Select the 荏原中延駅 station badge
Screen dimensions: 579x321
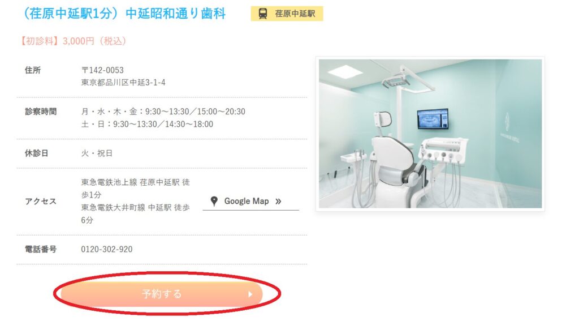(x=287, y=14)
